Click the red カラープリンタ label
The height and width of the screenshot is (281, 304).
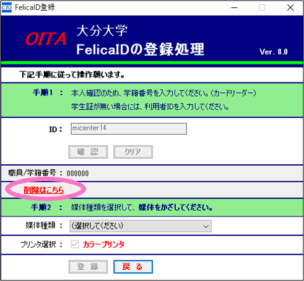[x=103, y=244]
